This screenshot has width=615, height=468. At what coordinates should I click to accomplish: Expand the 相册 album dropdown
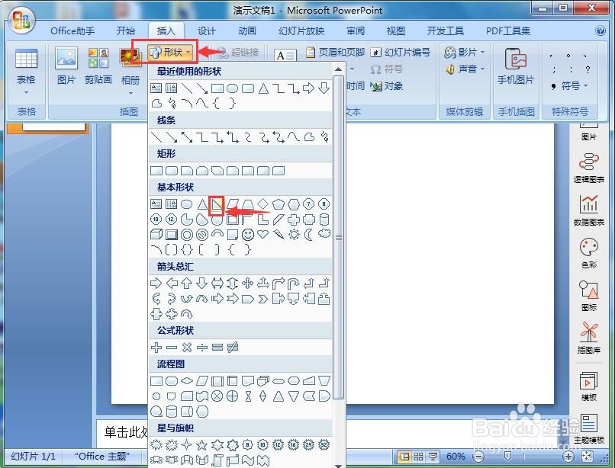130,93
